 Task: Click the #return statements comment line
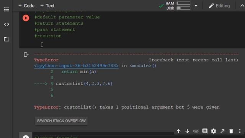(59, 23)
